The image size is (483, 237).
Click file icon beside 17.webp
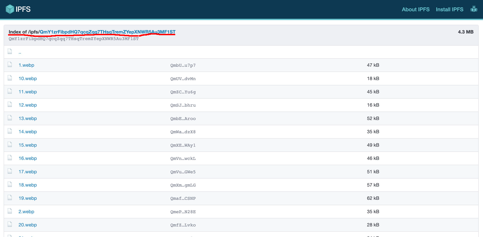pyautogui.click(x=10, y=172)
